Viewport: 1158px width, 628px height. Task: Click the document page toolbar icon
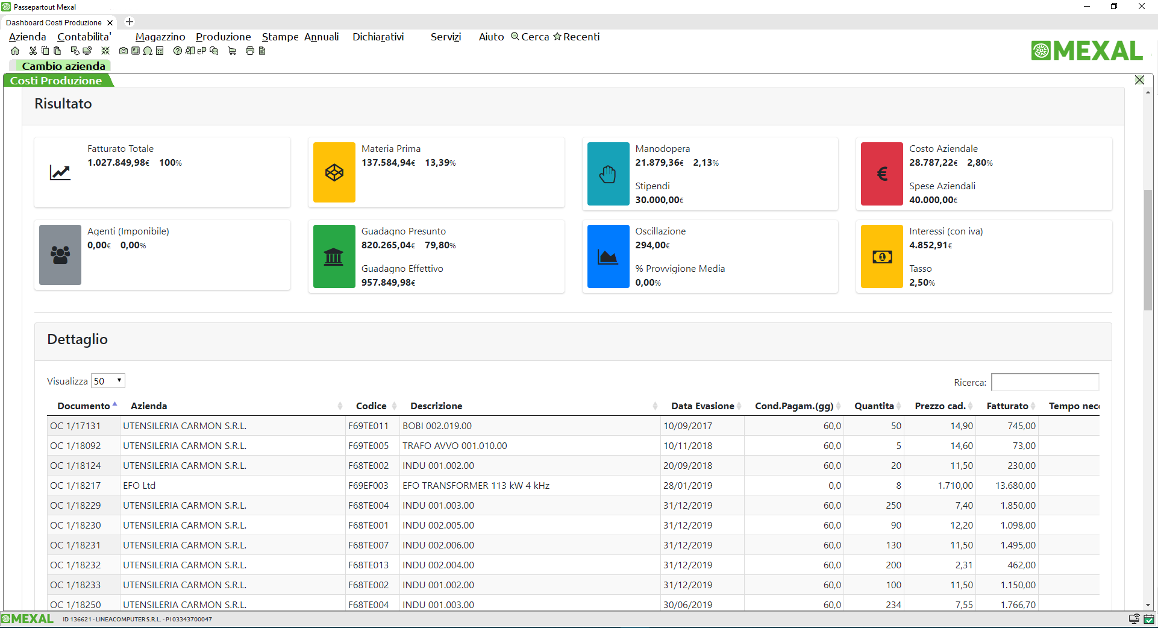262,51
